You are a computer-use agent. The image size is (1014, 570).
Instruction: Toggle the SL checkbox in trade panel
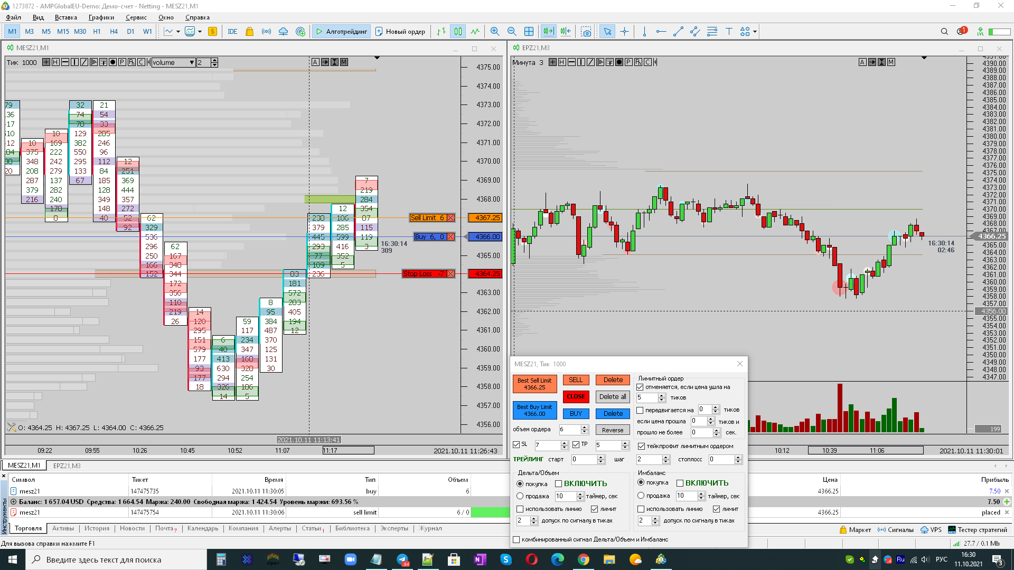517,445
